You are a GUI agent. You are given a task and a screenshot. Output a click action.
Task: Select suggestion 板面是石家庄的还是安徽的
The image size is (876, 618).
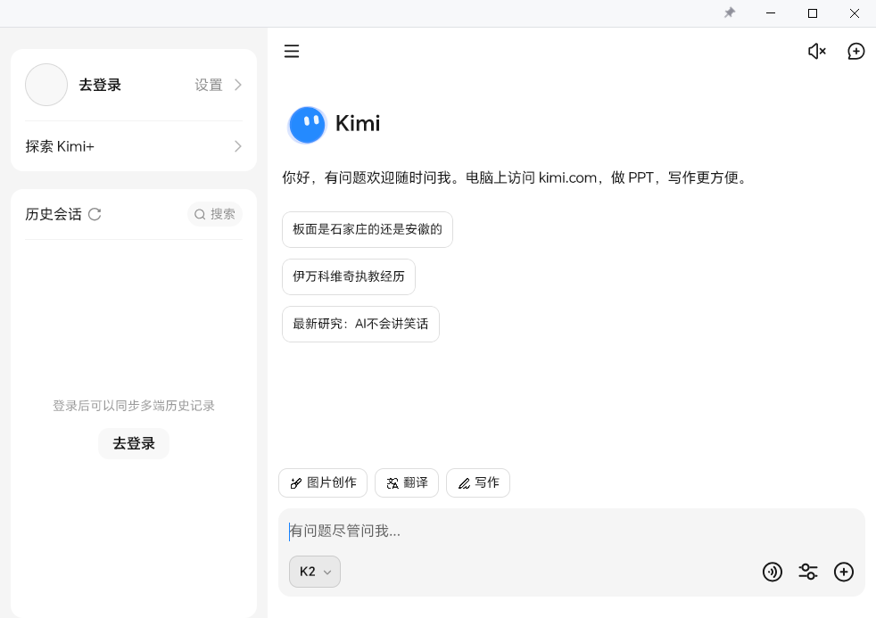tap(367, 229)
